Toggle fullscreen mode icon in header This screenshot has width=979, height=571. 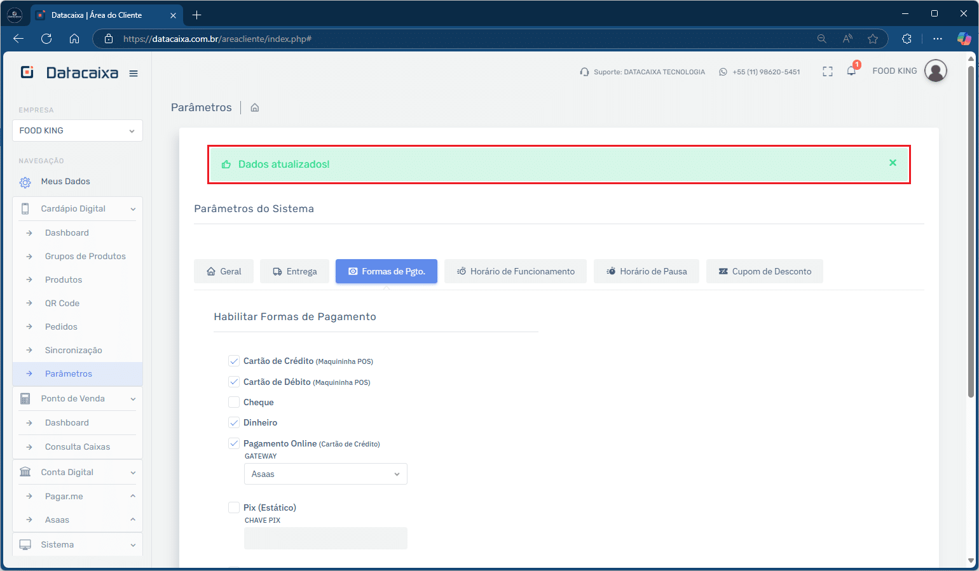[x=827, y=72]
